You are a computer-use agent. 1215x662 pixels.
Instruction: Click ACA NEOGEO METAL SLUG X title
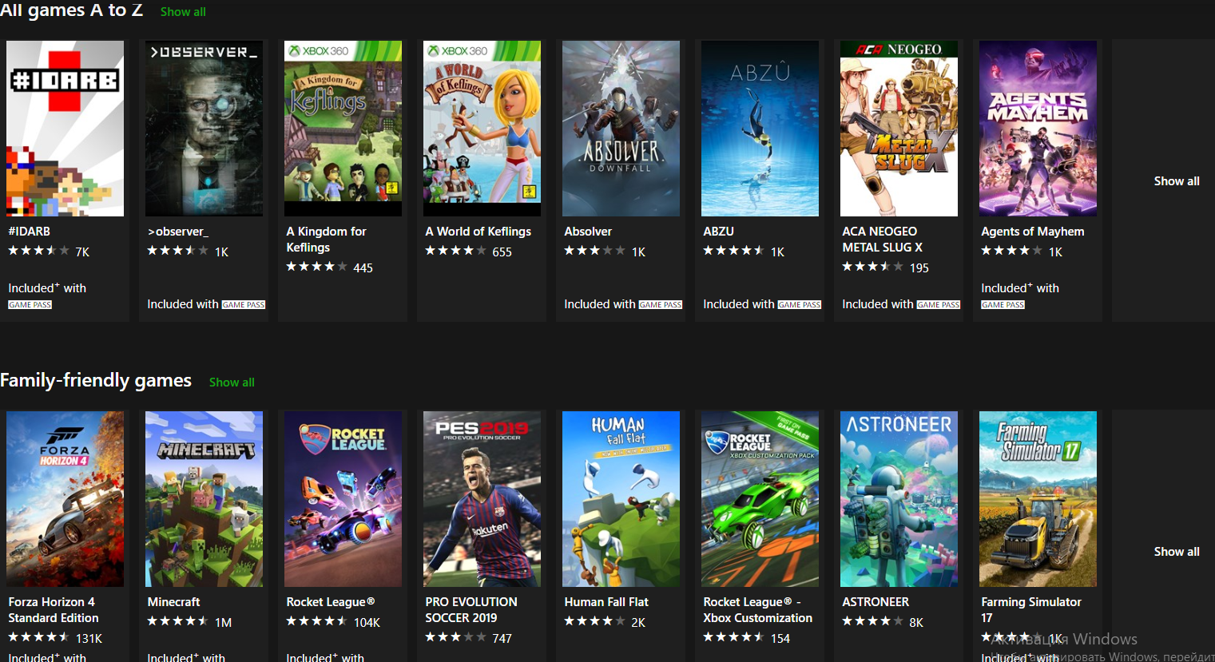[882, 240]
